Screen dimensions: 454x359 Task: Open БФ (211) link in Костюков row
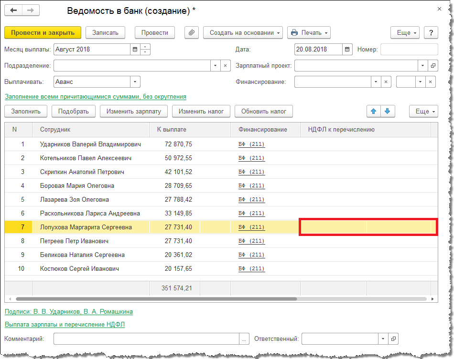[251, 269]
